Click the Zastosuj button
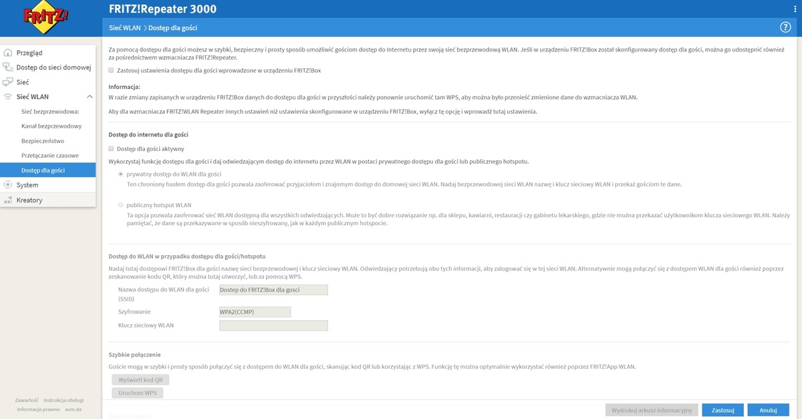Viewport: 802px width, 419px height. pos(723,410)
